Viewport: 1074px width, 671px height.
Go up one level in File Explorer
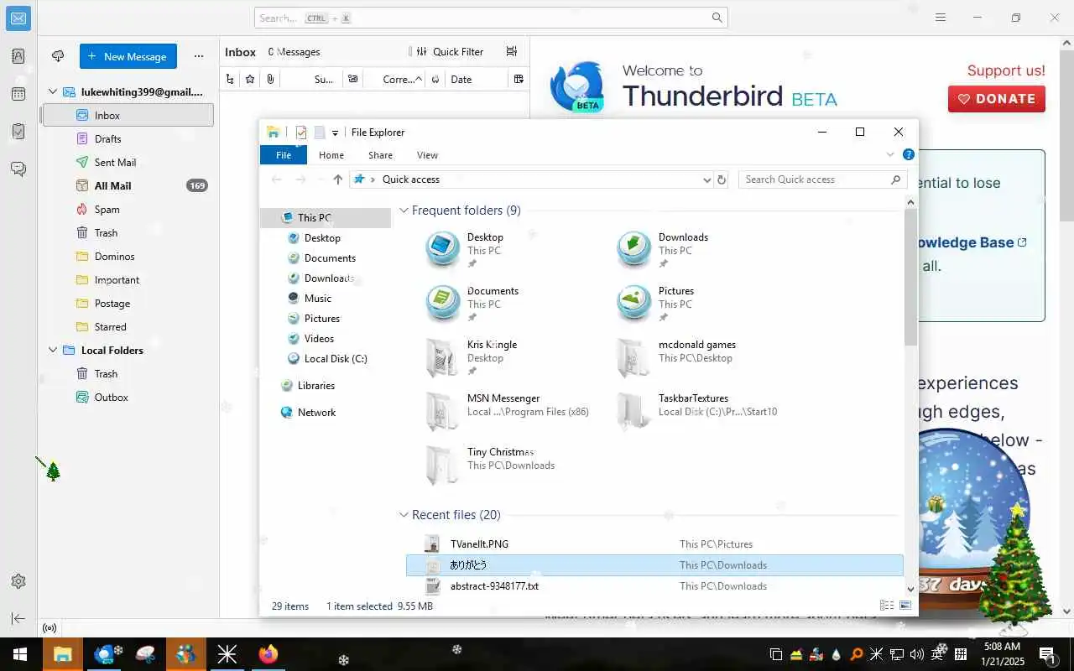point(338,179)
